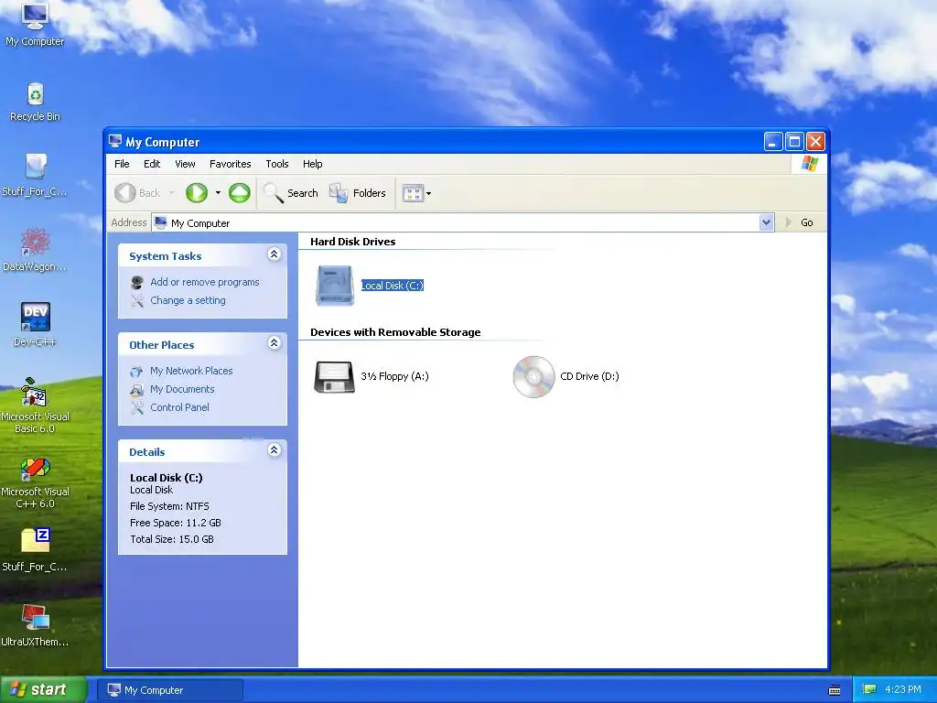The height and width of the screenshot is (703, 937).
Task: Select the CD Drive (D:) icon
Action: click(533, 376)
